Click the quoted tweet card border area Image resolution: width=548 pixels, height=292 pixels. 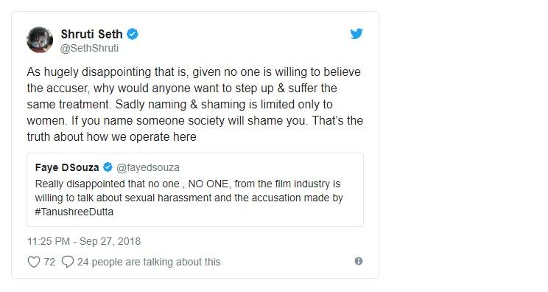195,190
